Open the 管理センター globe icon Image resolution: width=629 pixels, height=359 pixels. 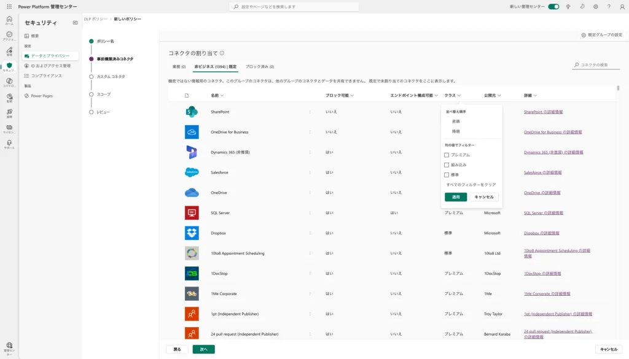[x=9, y=348]
